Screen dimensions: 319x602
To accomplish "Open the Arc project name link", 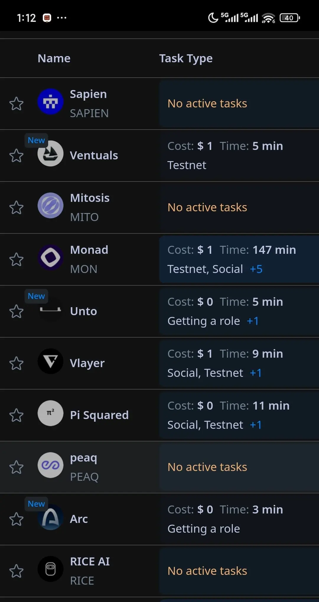I will click(79, 519).
